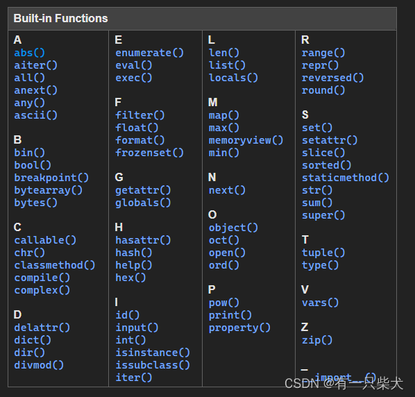Select the map() link
This screenshot has height=397, width=415.
224,115
